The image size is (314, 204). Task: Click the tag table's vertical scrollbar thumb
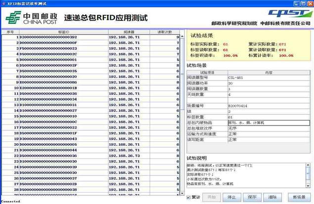pos(182,74)
